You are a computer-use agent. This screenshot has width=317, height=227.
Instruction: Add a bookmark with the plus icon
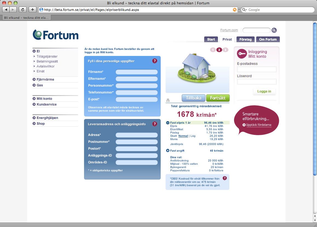pyautogui.click(x=32, y=10)
